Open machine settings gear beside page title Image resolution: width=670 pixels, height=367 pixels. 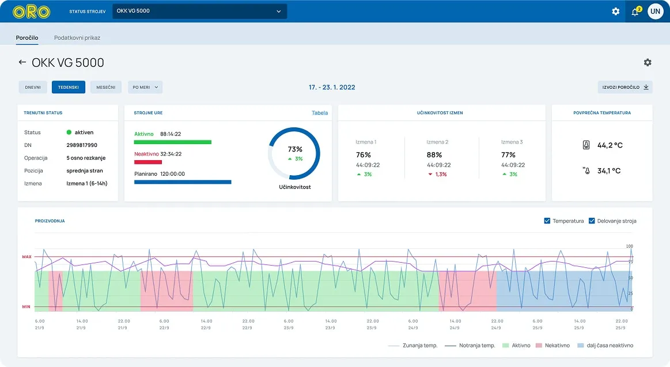pos(648,62)
